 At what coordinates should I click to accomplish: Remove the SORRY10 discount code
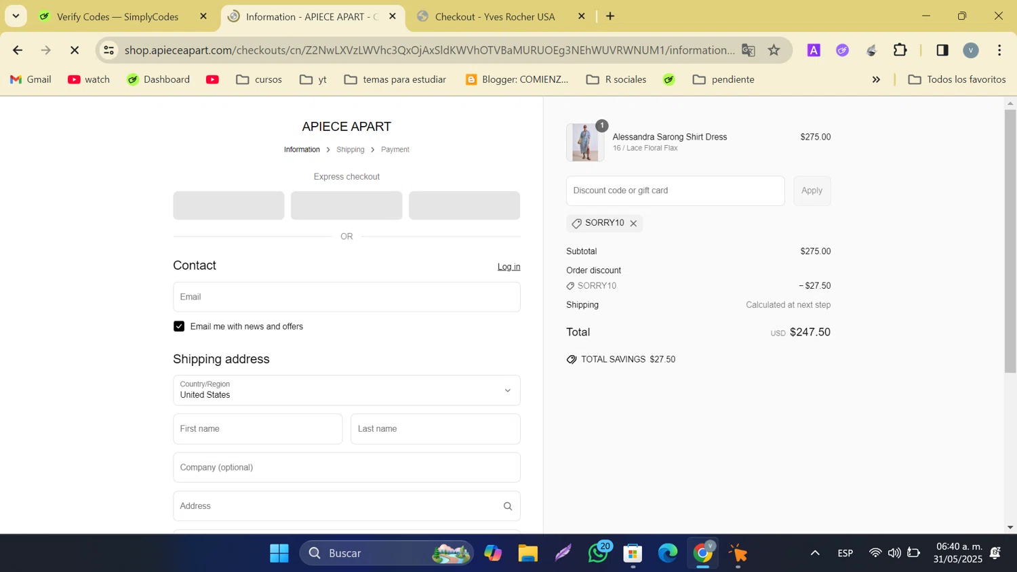click(633, 224)
